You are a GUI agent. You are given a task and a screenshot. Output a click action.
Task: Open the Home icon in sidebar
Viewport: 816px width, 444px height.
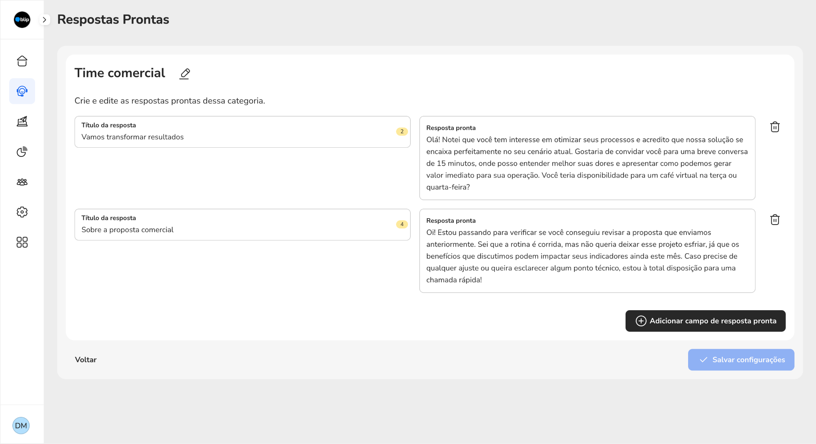22,61
